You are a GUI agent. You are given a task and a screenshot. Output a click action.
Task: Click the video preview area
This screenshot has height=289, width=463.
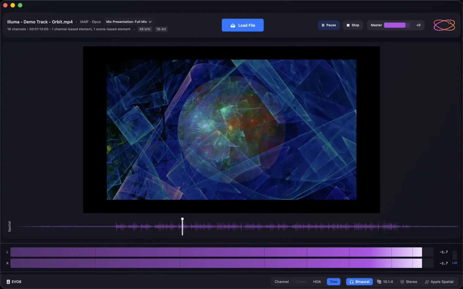[x=232, y=130]
